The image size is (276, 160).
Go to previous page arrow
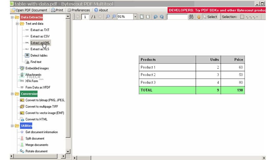(x=78, y=17)
